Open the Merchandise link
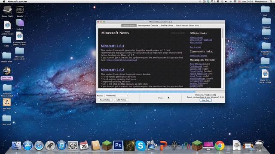Screen dimensions: 275x154 click(196, 42)
